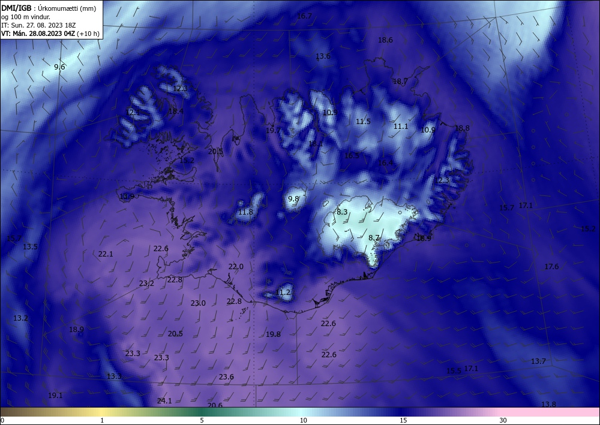
Task: Click the valid time 'VT: Mán. 28.08.2023 04Z'
Action: [38, 34]
